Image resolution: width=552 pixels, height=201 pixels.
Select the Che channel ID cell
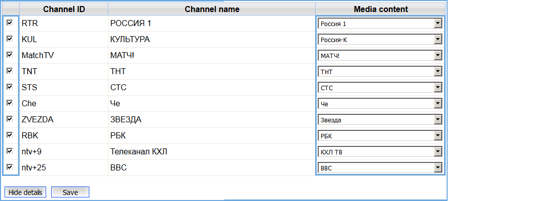(x=64, y=104)
